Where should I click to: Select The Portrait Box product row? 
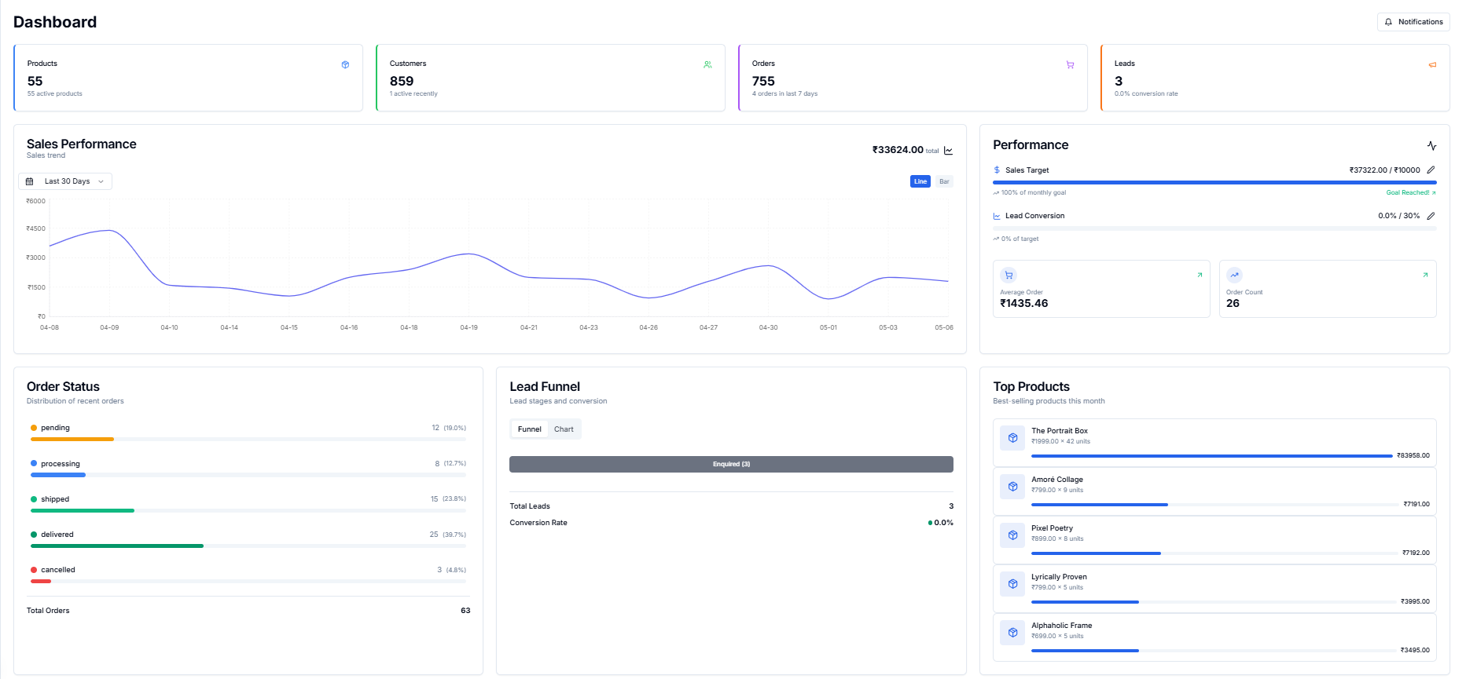(1214, 443)
